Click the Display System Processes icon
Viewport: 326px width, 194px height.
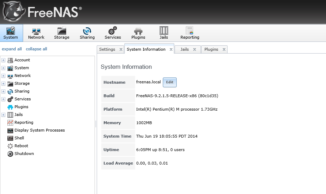click(x=10, y=131)
